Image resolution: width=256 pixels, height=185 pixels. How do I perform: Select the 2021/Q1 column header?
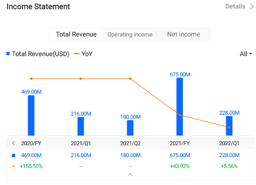tap(80, 144)
